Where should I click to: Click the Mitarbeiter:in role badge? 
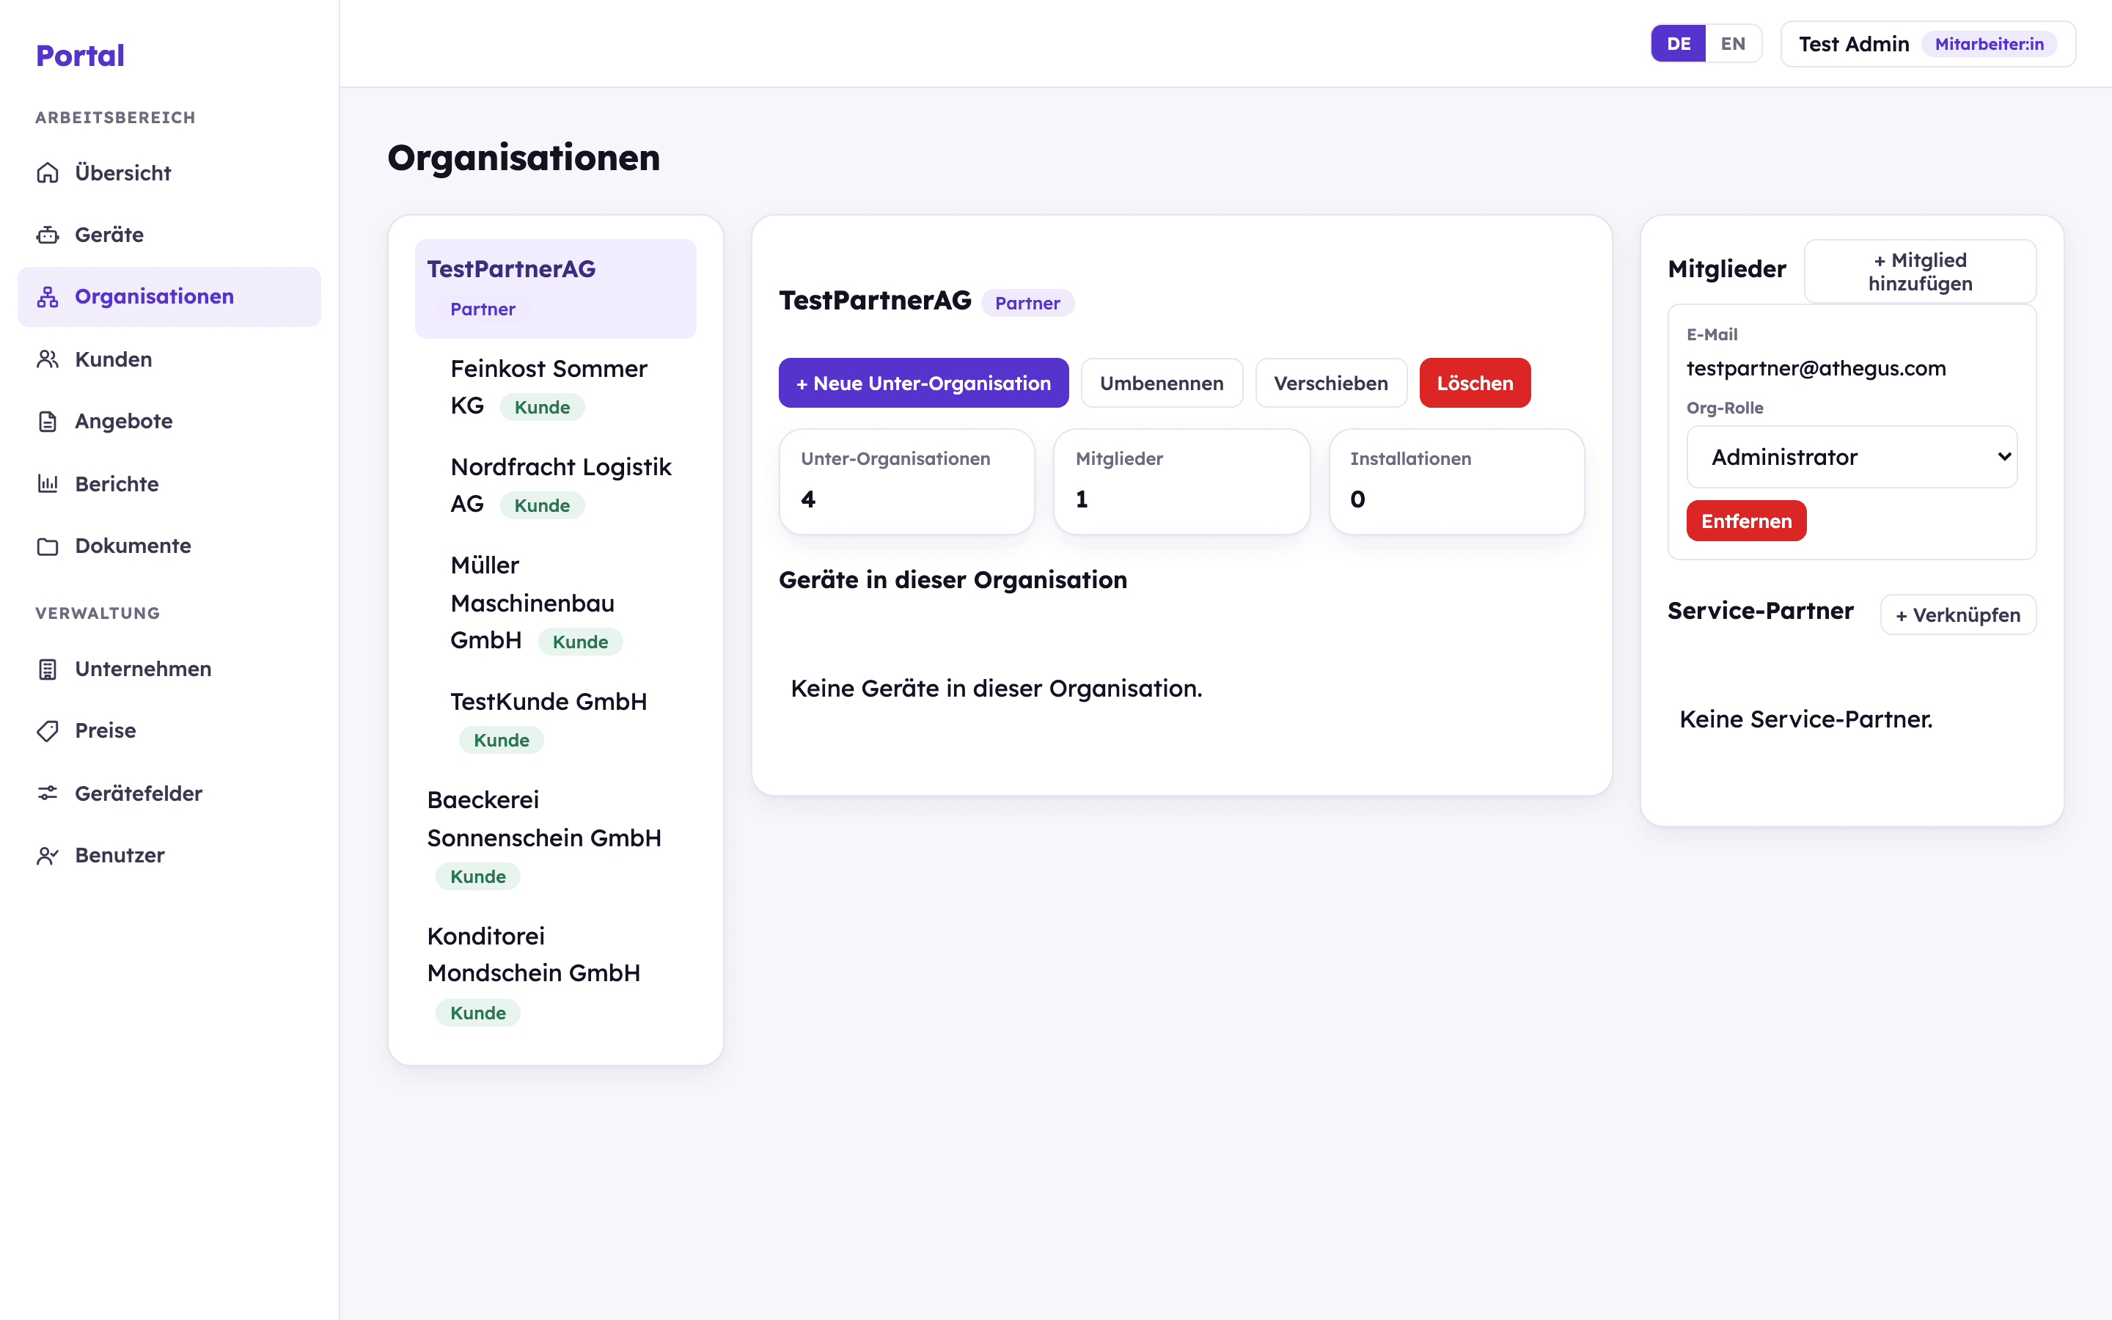[1989, 44]
